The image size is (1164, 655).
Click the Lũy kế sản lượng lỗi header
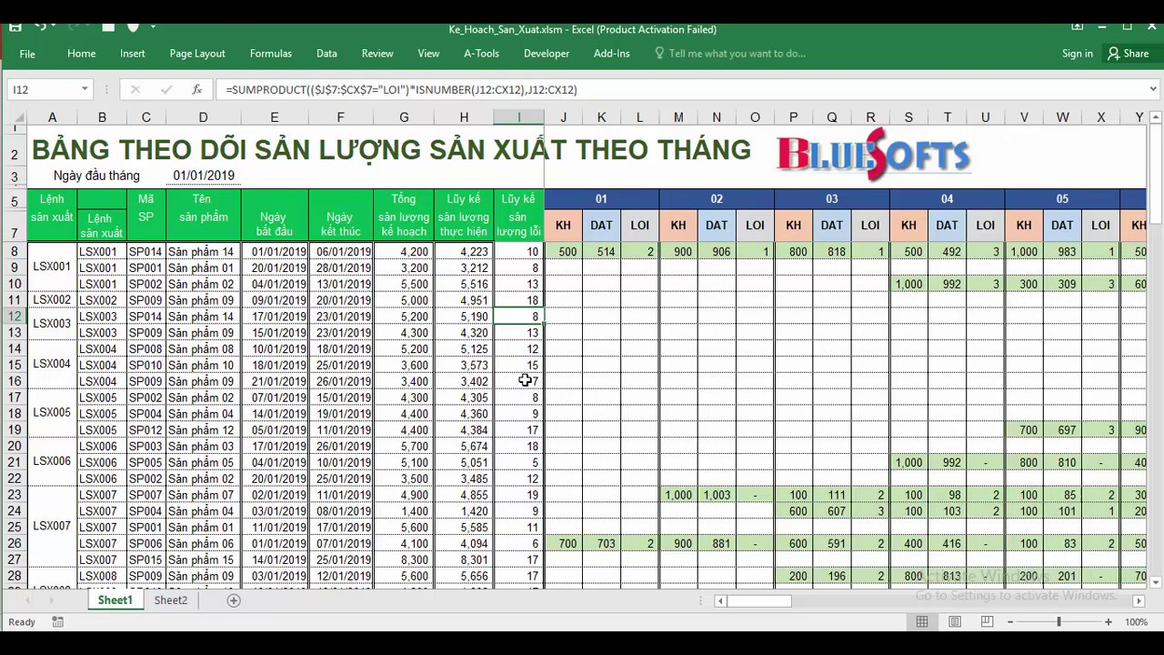pos(519,215)
